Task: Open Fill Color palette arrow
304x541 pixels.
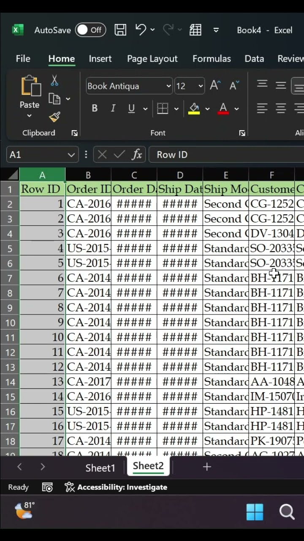Action: pos(207,109)
